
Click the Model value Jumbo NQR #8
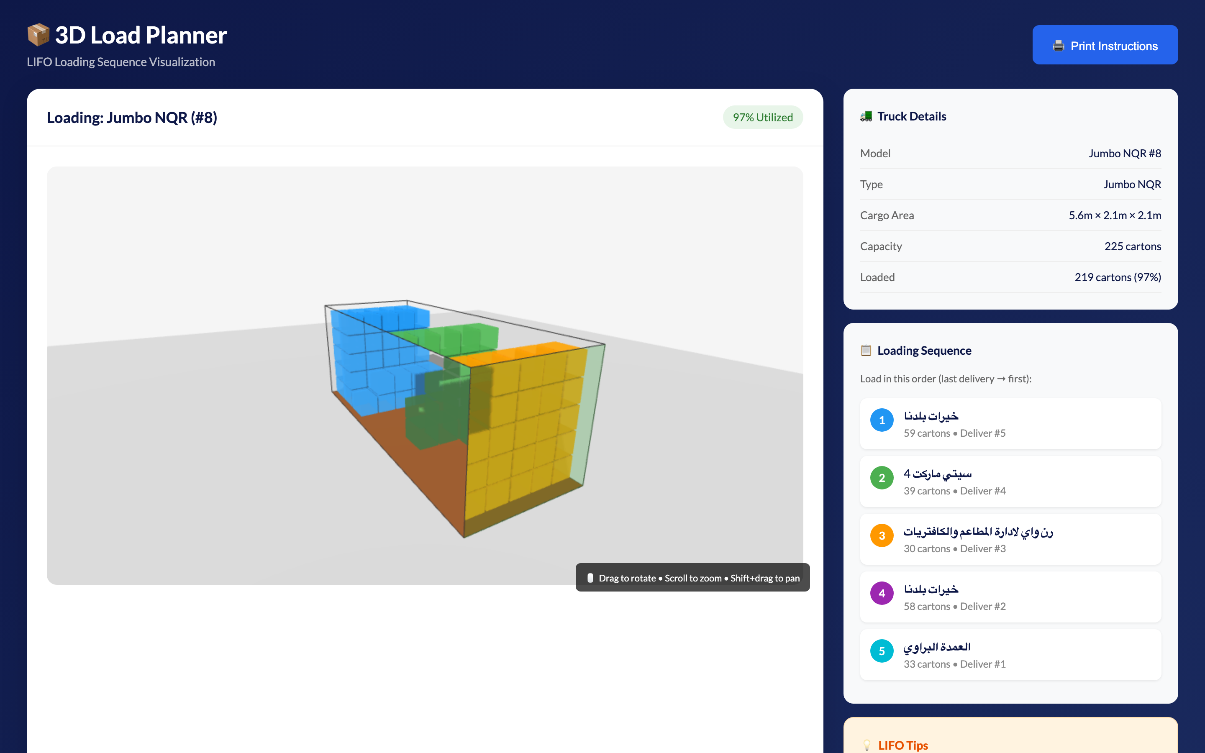click(x=1124, y=154)
